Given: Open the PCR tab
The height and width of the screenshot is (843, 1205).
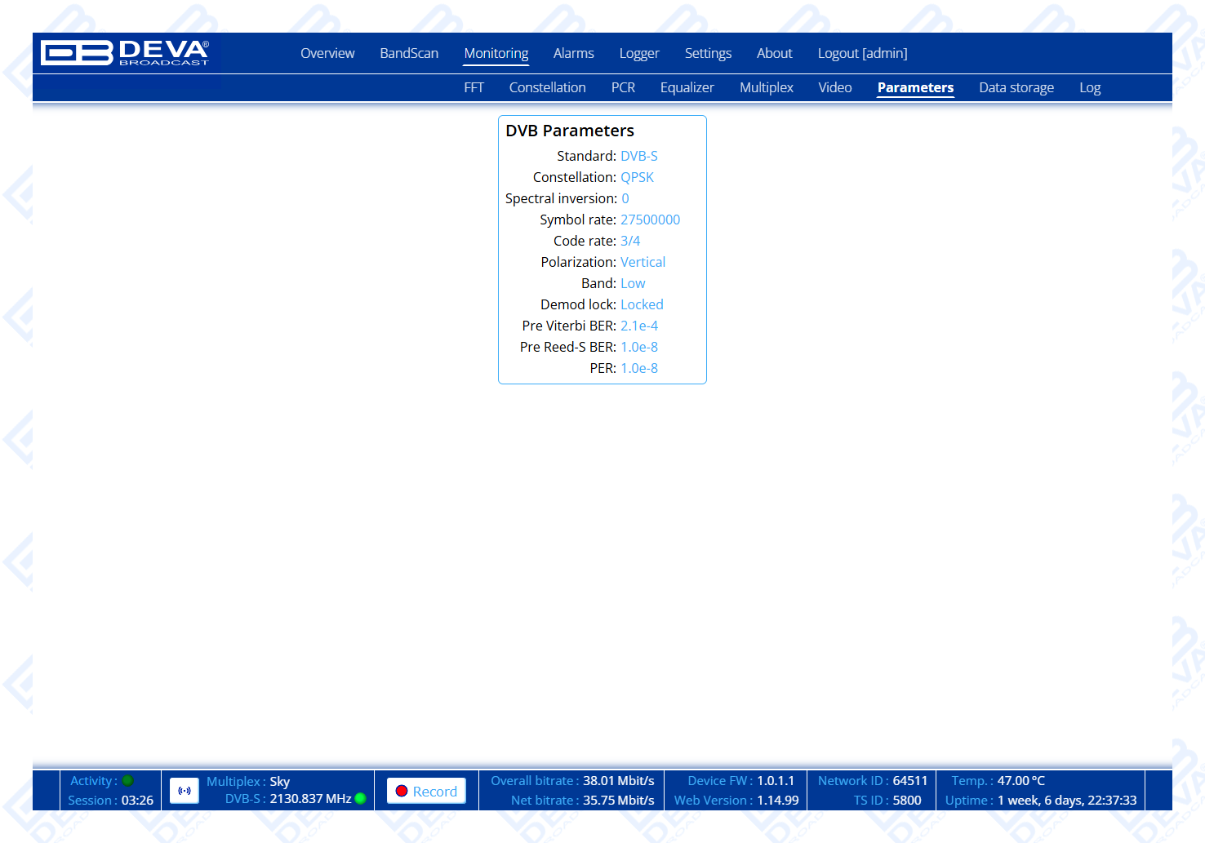Looking at the screenshot, I should pos(623,87).
